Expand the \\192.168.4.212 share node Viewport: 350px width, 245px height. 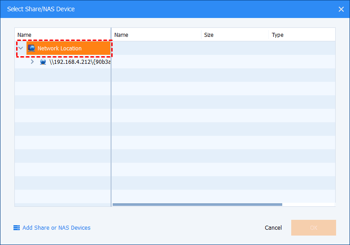click(x=32, y=62)
